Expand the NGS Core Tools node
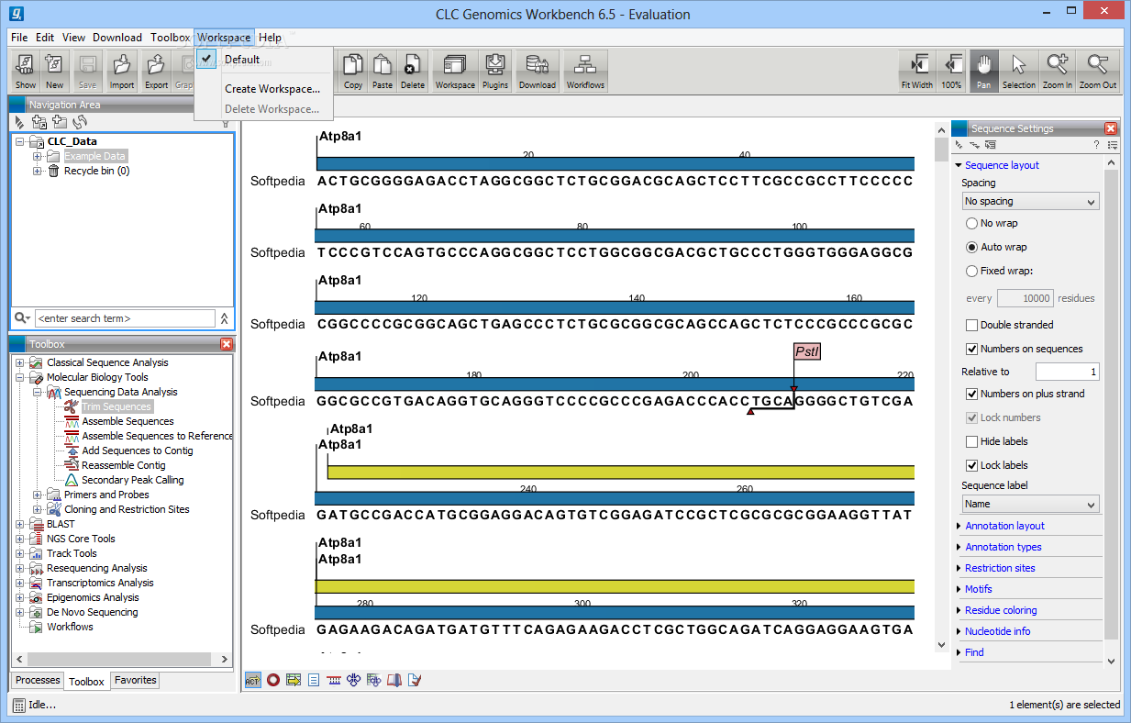 (x=20, y=539)
